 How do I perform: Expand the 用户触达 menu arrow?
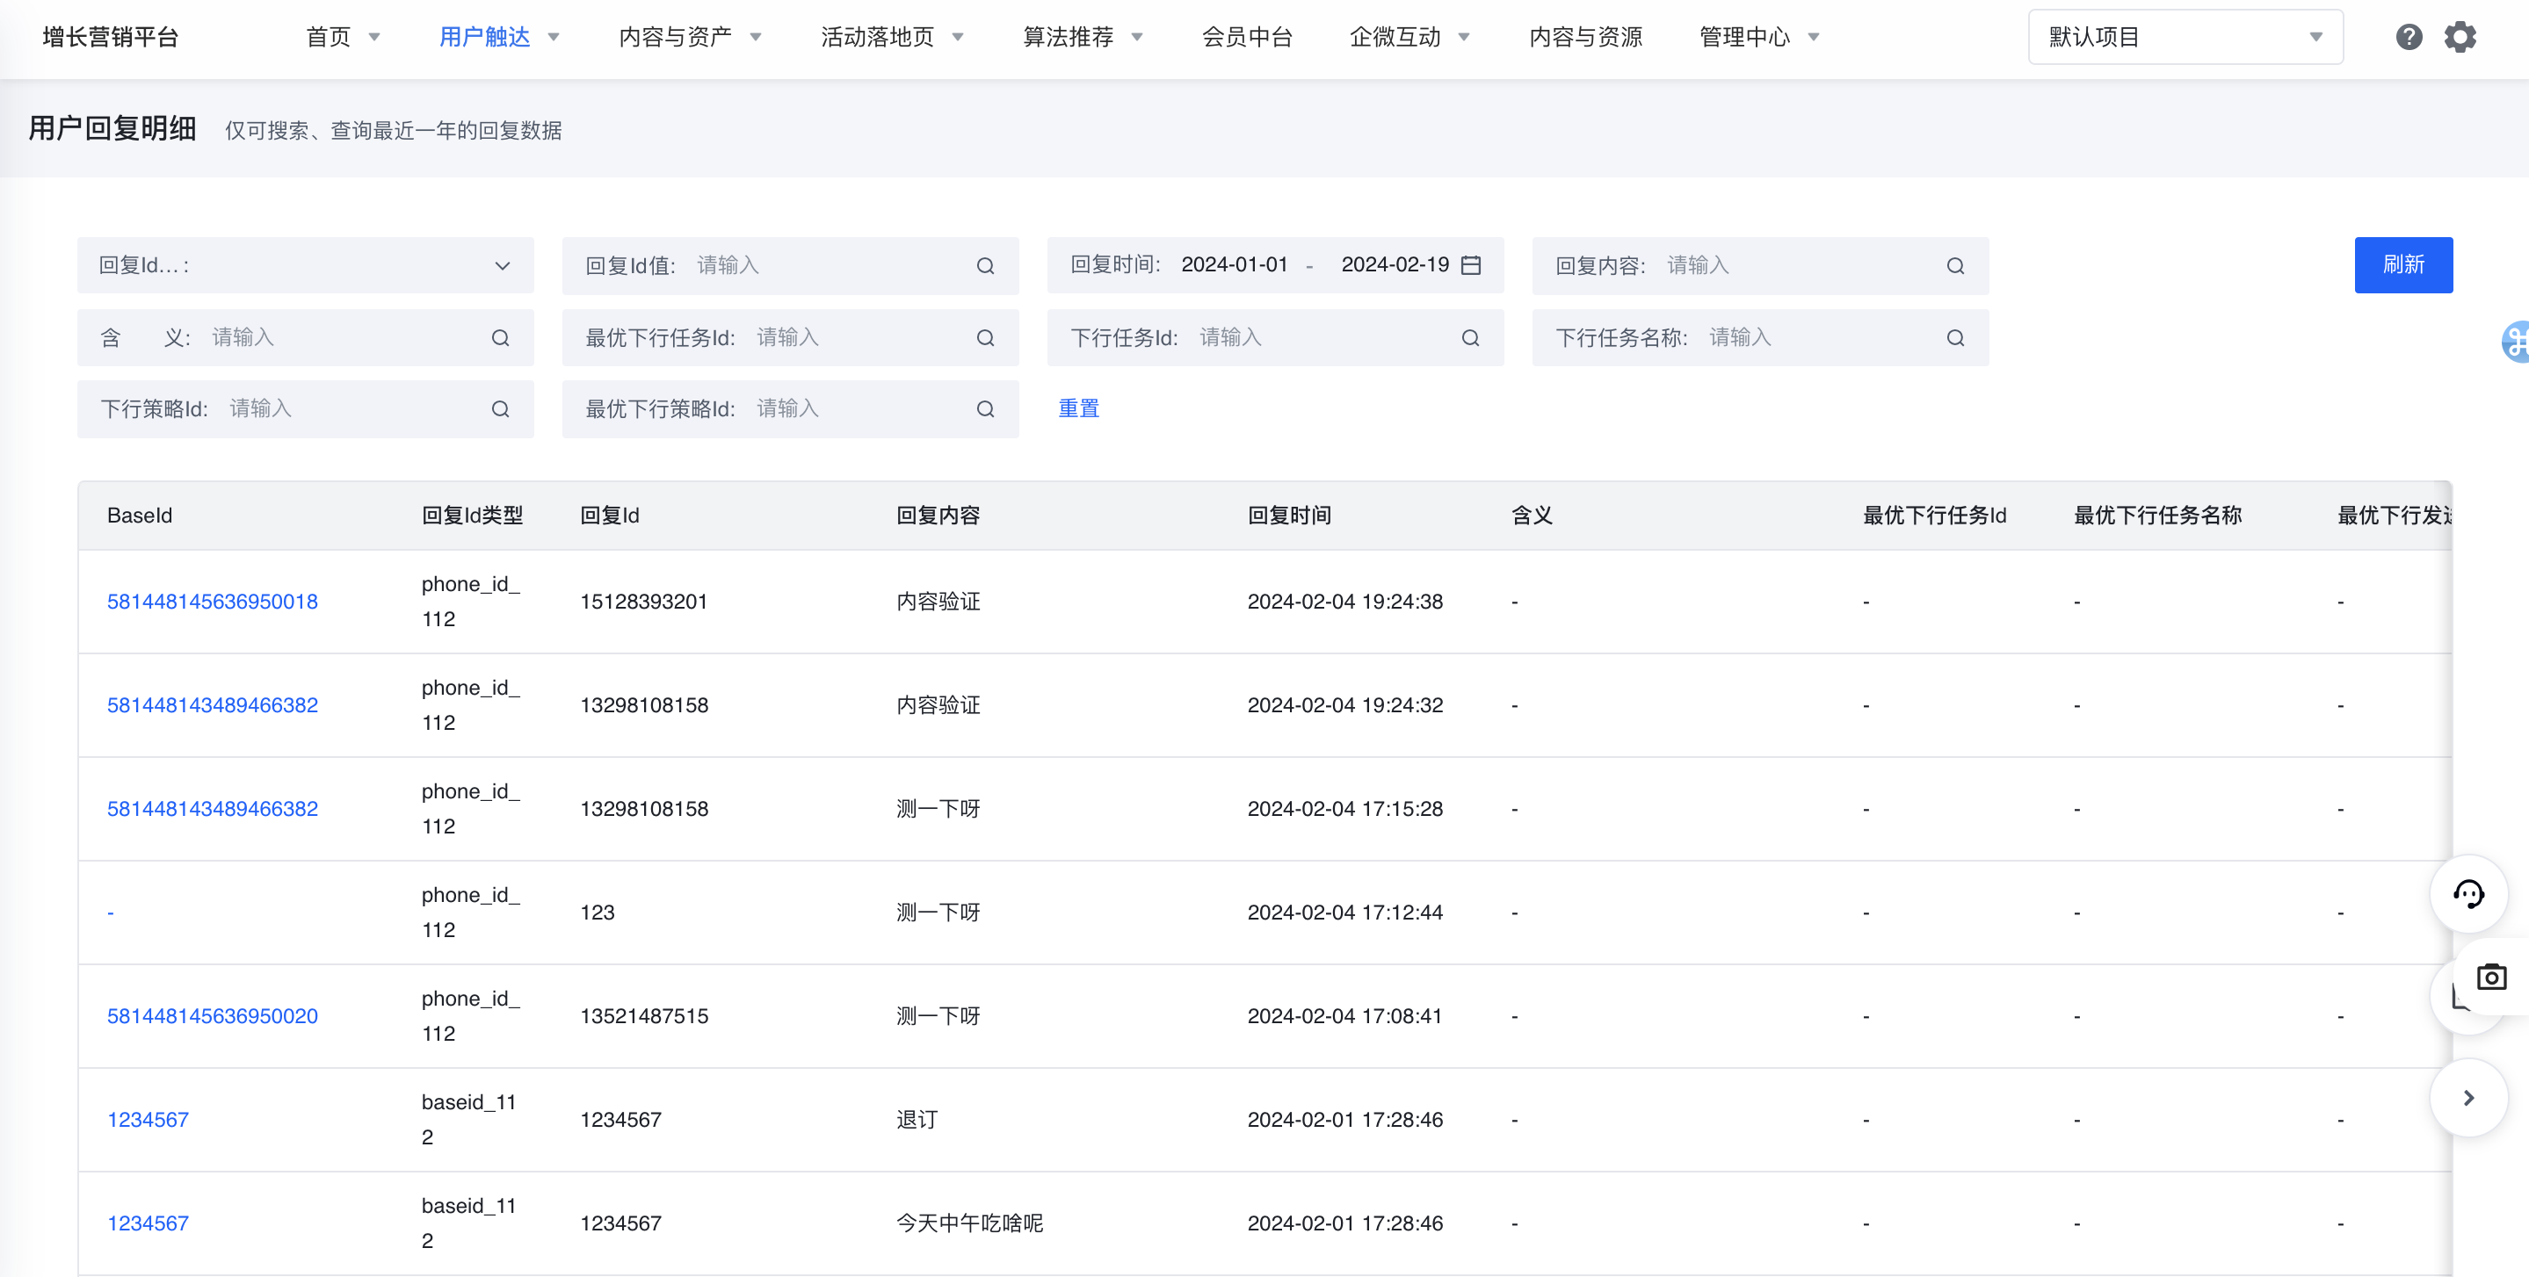[x=554, y=37]
